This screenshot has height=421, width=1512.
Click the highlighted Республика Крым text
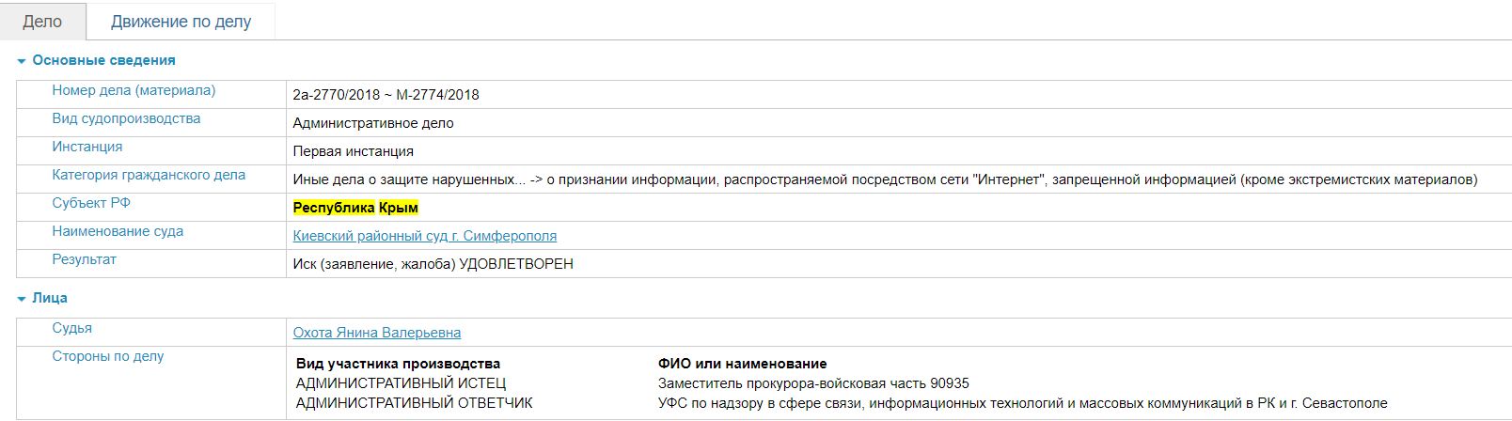coord(355,208)
